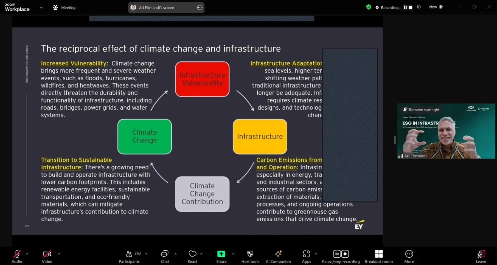This screenshot has width=497, height=265.
Task: Open options for Ari Firmandi's screen share
Action: [x=200, y=7]
